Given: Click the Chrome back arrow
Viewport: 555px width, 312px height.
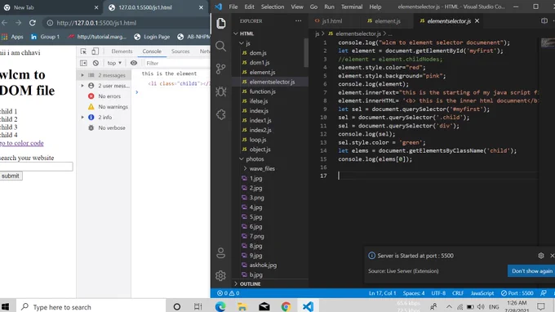Looking at the screenshot, I should [x=5, y=23].
